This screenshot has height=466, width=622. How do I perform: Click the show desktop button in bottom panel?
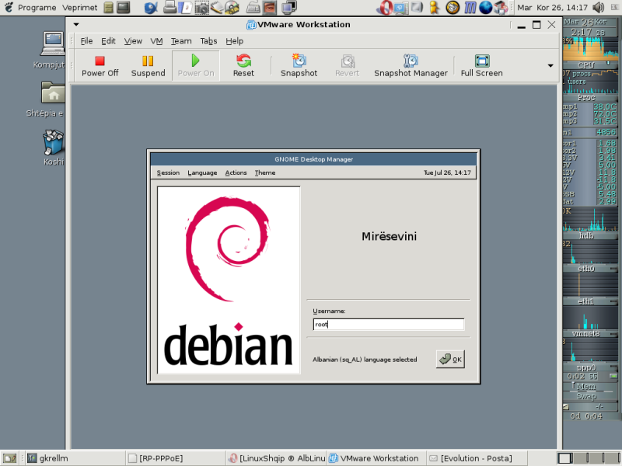click(9, 458)
